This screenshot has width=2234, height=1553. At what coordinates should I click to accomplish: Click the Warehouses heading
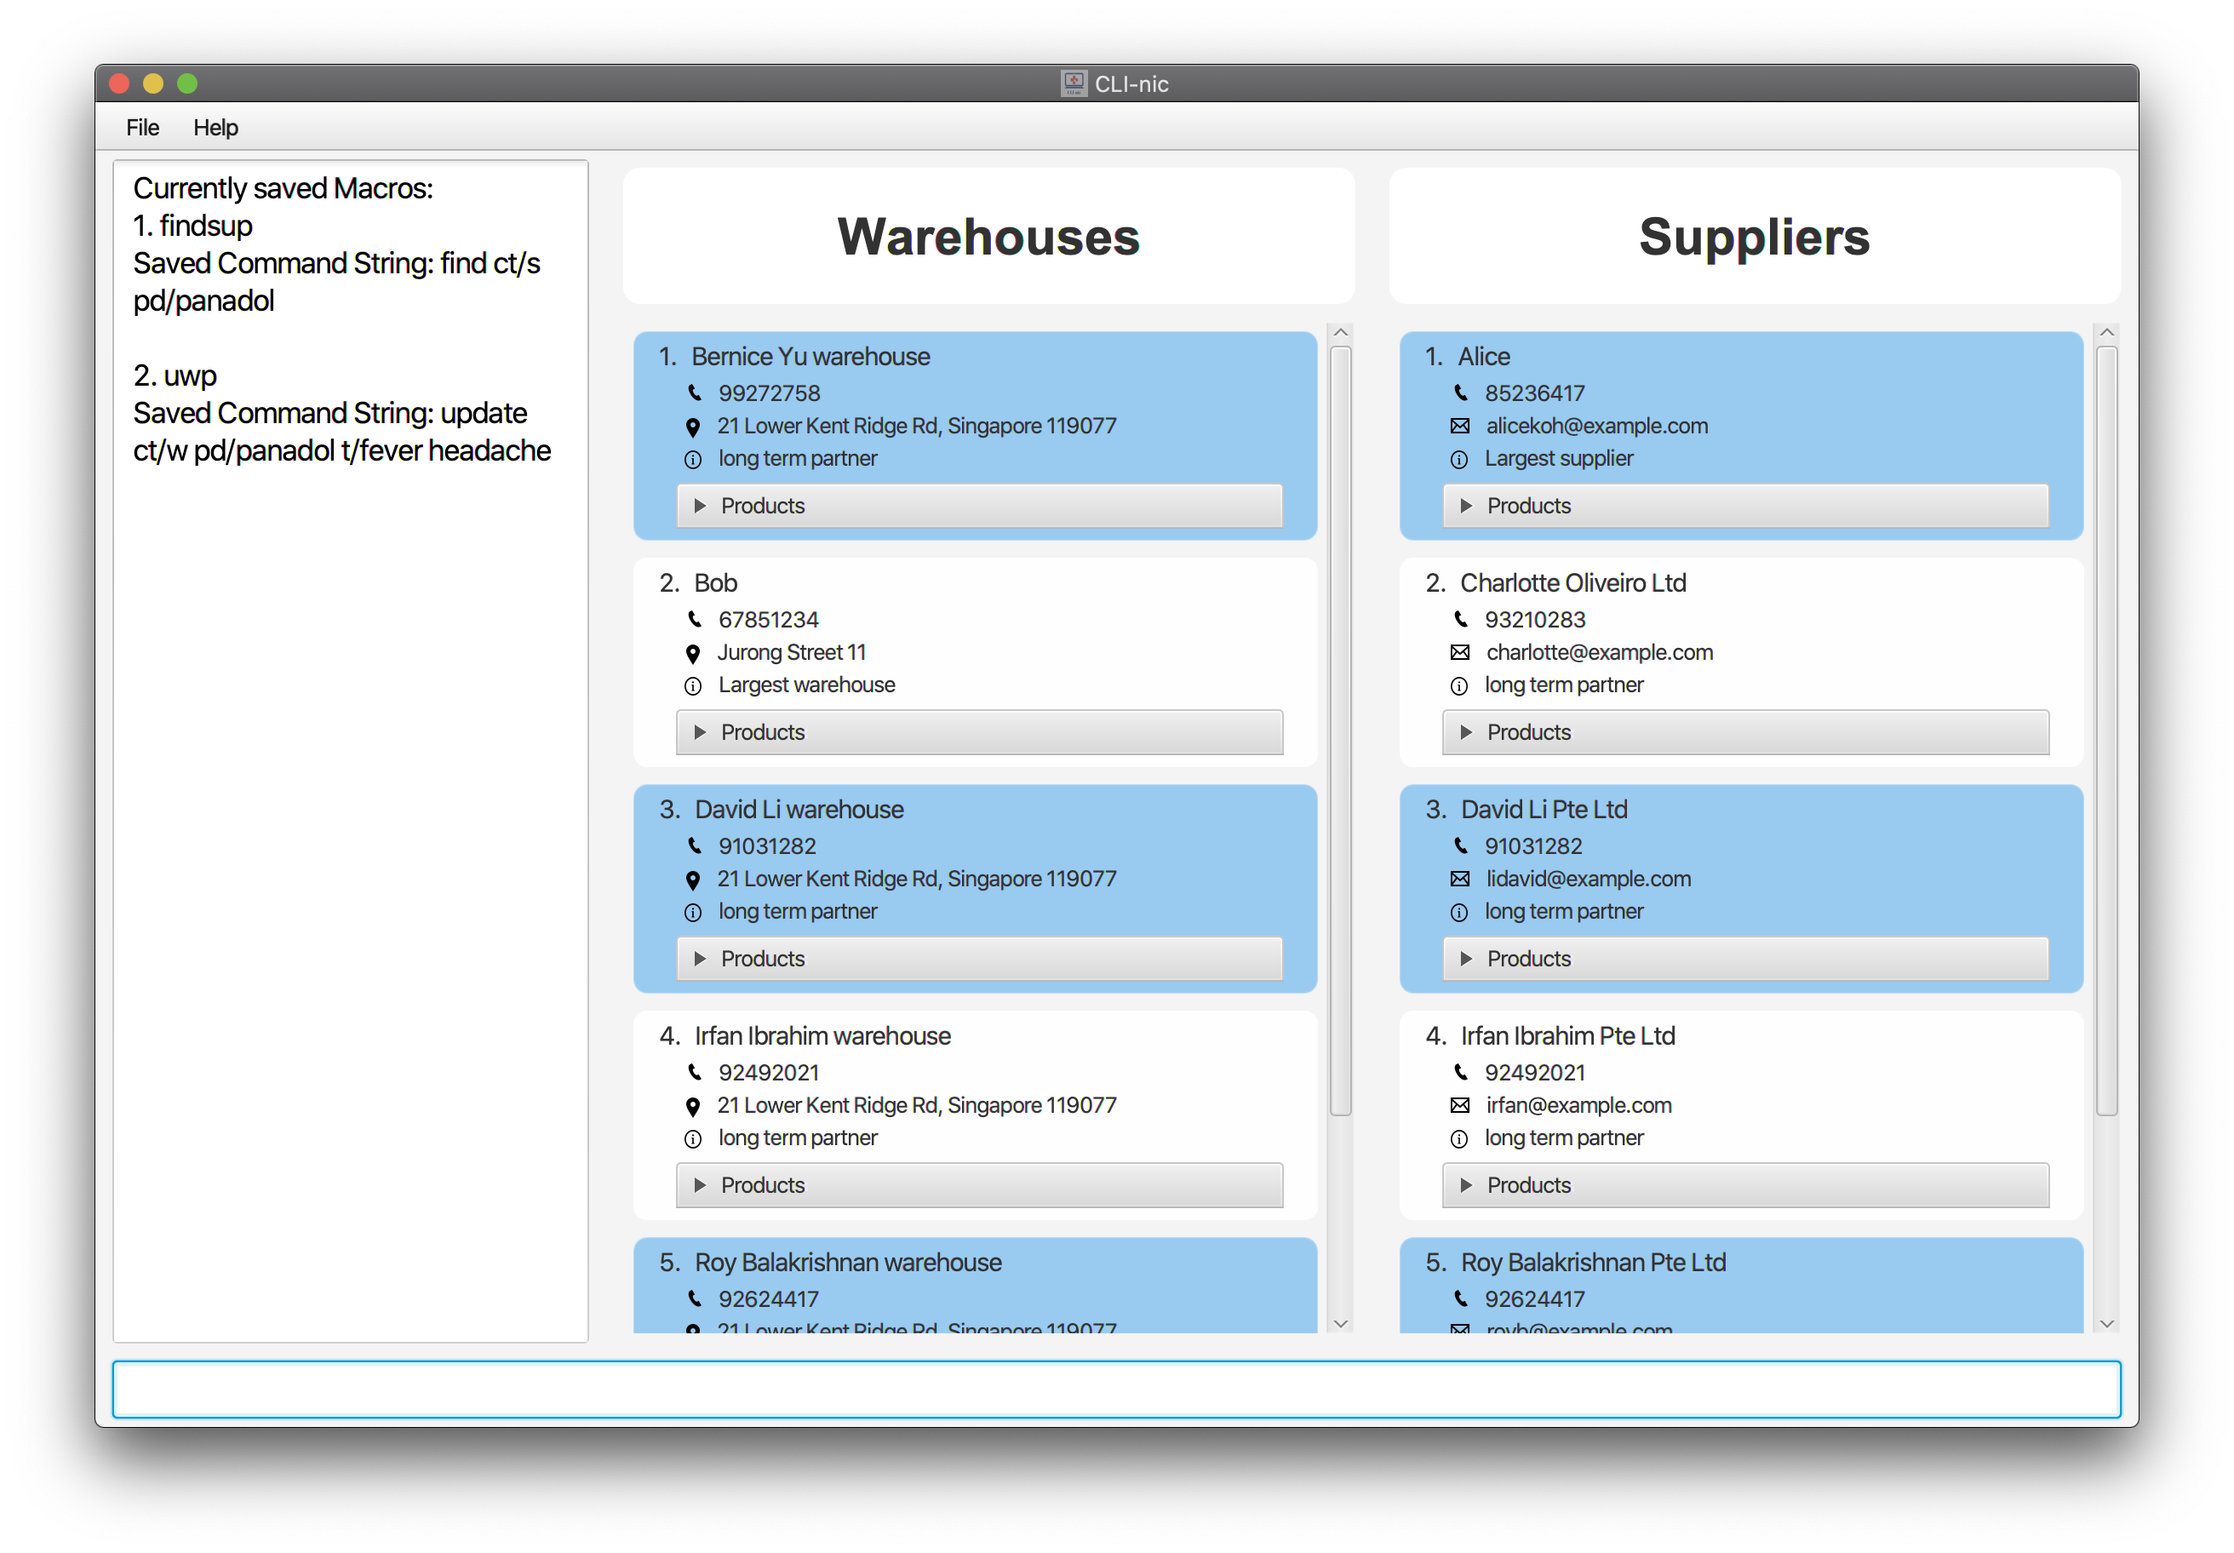pyautogui.click(x=988, y=237)
